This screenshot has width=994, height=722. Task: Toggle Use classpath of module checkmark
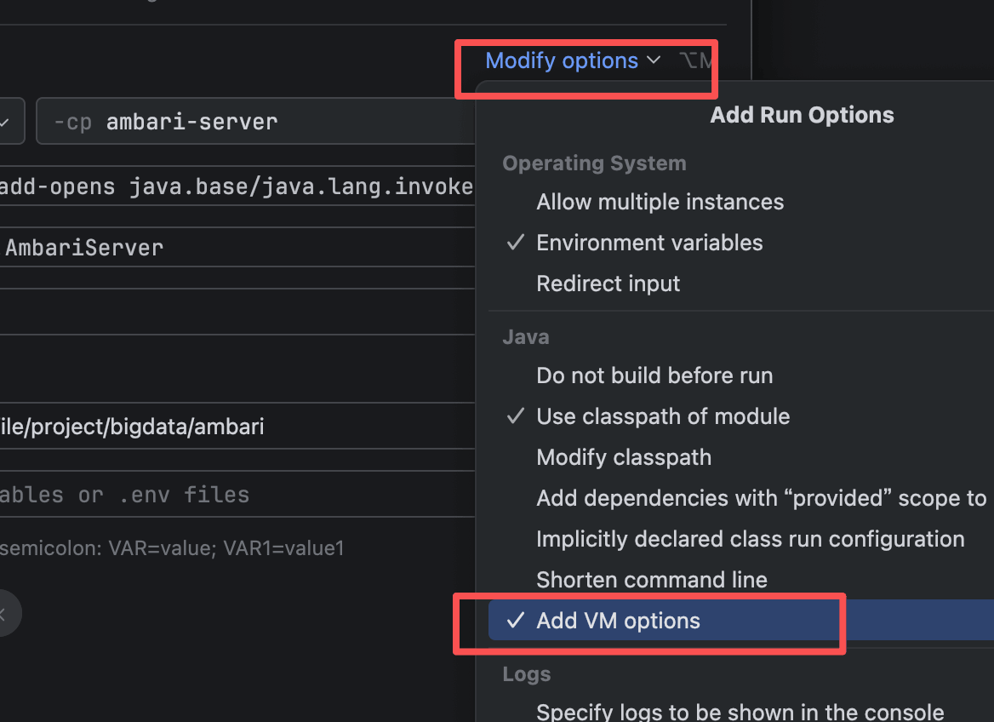tap(516, 416)
